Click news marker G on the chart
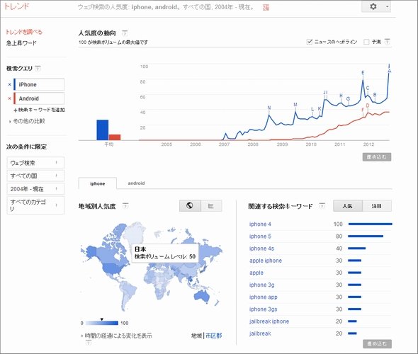418x354 pixels. coord(348,99)
